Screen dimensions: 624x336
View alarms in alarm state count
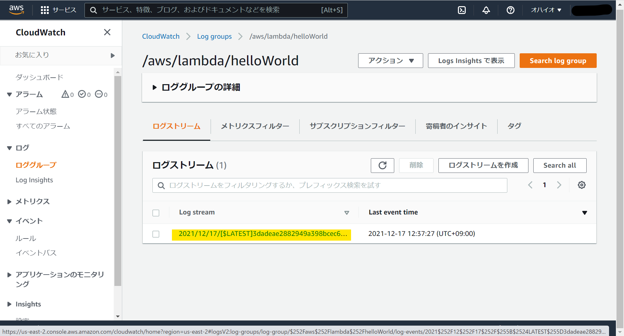pos(68,94)
